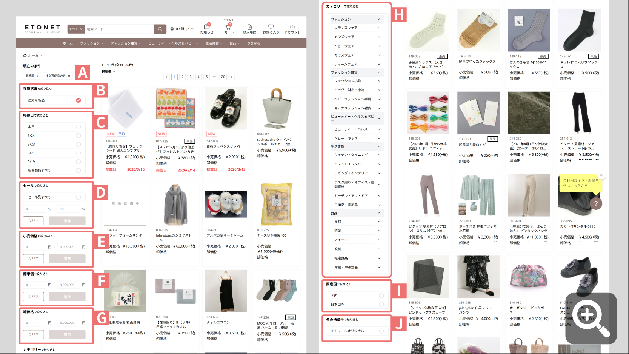This screenshot has height=354, width=629.
Task: Select the 3/21 posting date radio
Action: (x=78, y=153)
